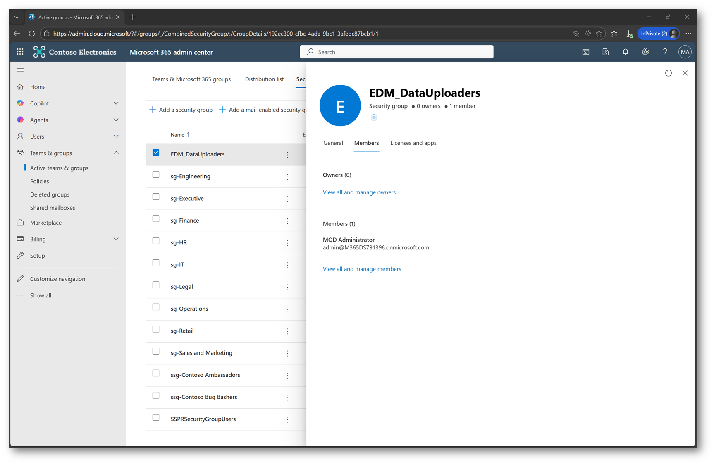Viewport: 714px width, 465px height.
Task: Click the help question mark icon
Action: pyautogui.click(x=665, y=52)
